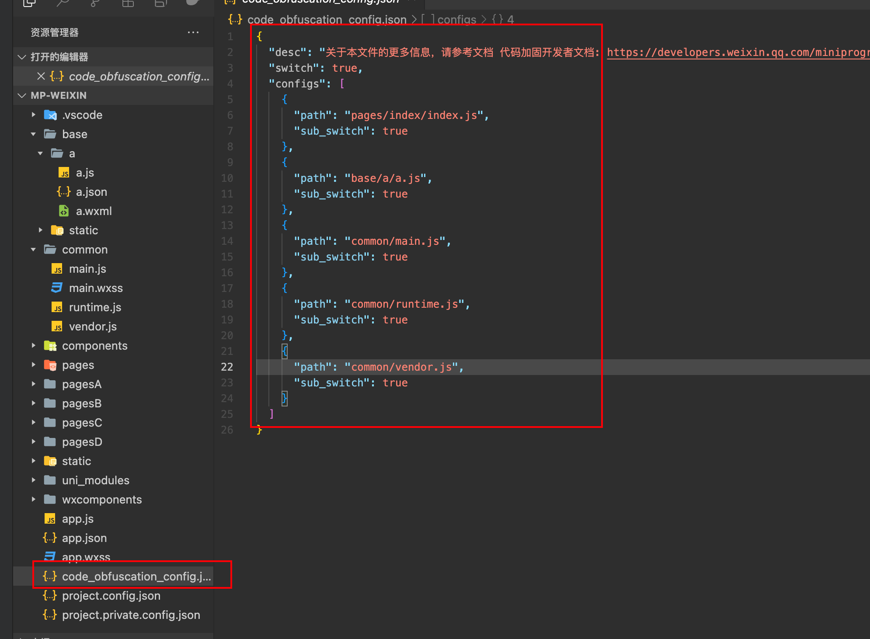Expand the components folder
Viewport: 870px width, 639px height.
pyautogui.click(x=34, y=346)
